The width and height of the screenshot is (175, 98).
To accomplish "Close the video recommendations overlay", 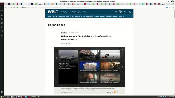I will (x=122, y=49).
